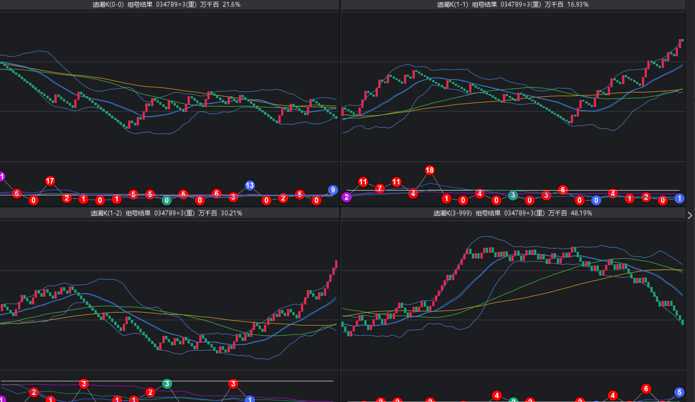
Task: Click red marker 17 in 遗漏K(0-0) chart
Action: click(x=50, y=181)
